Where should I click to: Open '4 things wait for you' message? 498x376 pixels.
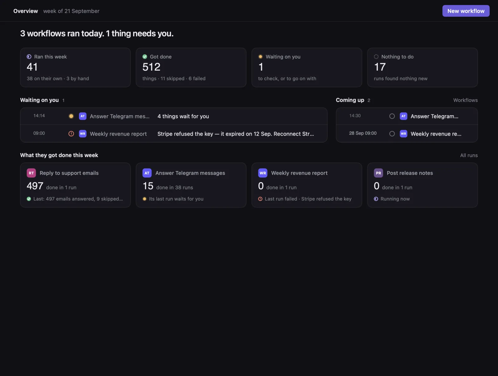click(183, 116)
